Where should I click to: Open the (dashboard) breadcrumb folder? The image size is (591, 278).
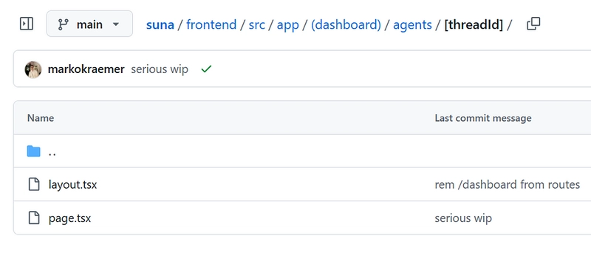346,25
